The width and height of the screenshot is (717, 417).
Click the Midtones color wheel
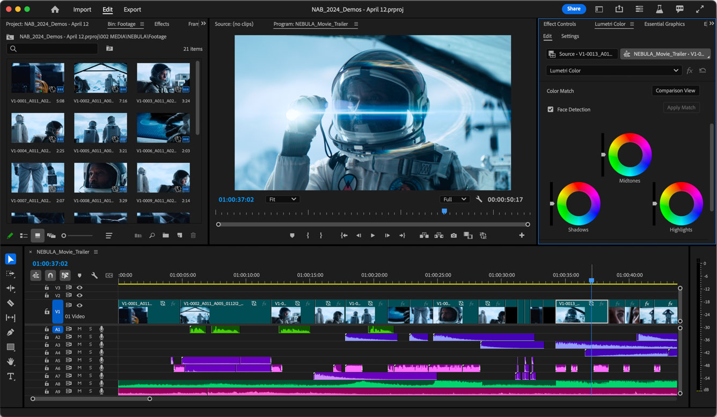(630, 154)
